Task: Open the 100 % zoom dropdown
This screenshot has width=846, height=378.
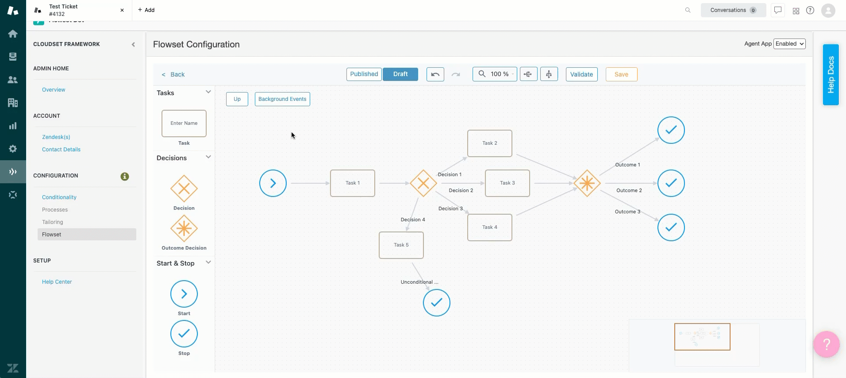Action: (x=495, y=74)
